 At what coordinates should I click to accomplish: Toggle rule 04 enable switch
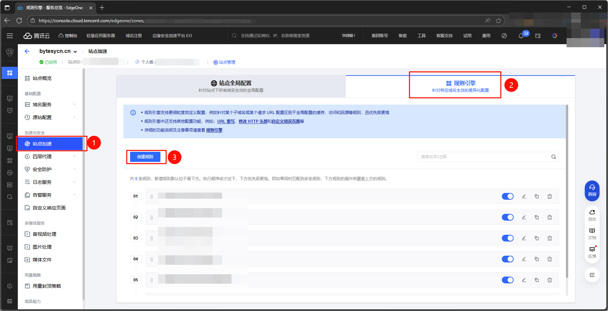508,259
